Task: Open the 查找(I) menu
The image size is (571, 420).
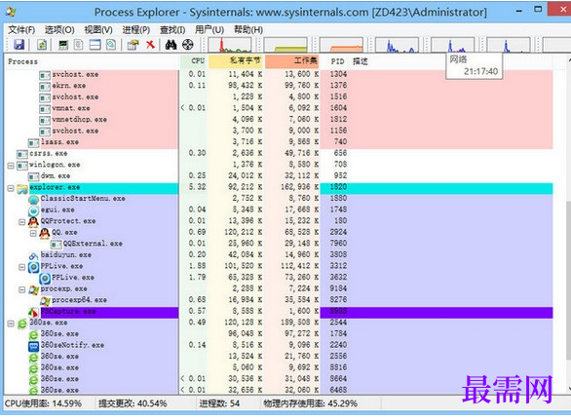Action: click(172, 29)
